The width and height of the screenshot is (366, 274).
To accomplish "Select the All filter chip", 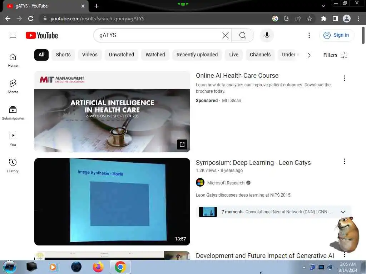I will [x=41, y=55].
